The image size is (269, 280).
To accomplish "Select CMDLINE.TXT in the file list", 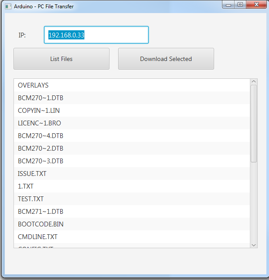I will (x=132, y=237).
